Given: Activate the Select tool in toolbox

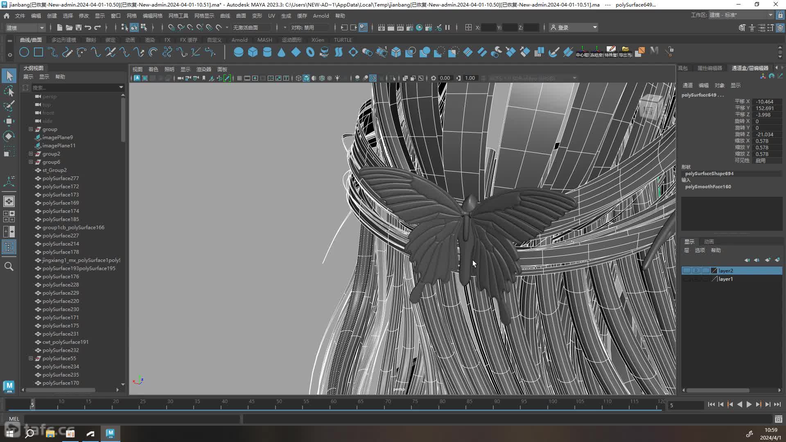Looking at the screenshot, I should click(9, 76).
